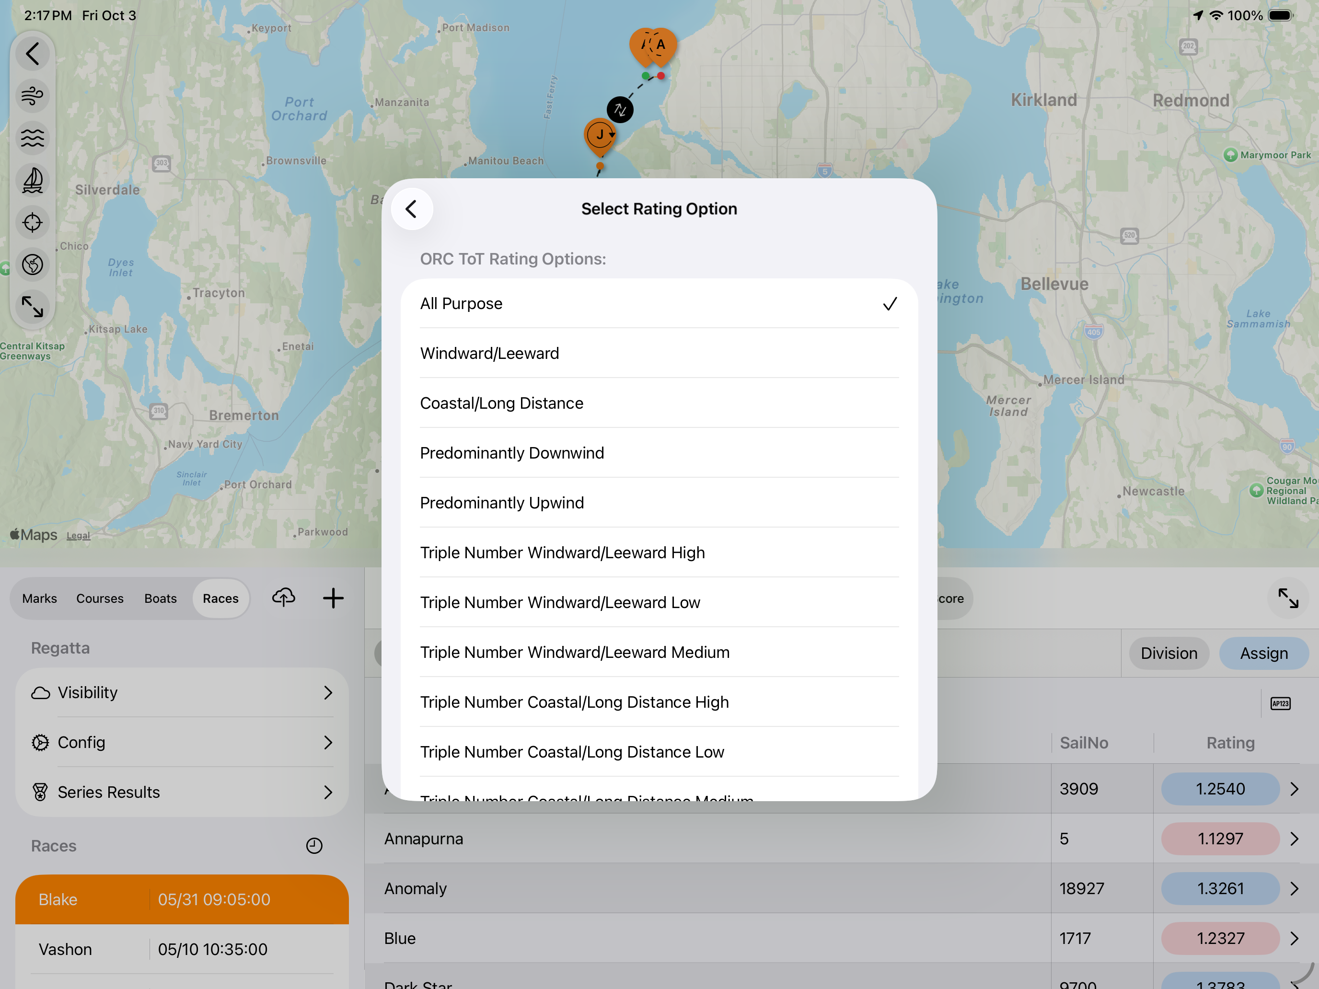Click the cloud upload icon

284,598
